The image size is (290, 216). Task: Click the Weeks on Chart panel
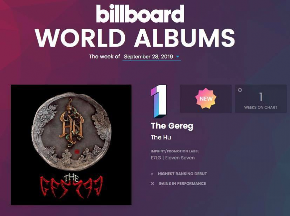[x=261, y=99]
